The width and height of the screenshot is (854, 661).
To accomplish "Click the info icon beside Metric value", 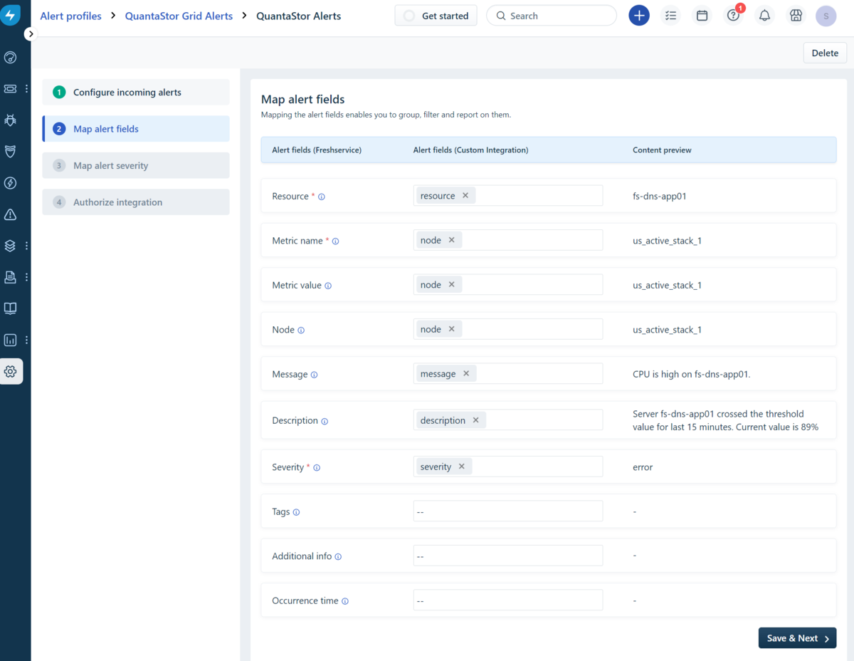I will (328, 286).
